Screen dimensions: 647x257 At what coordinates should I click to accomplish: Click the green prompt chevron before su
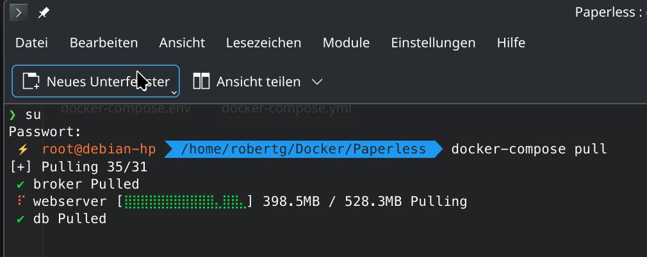coord(13,115)
